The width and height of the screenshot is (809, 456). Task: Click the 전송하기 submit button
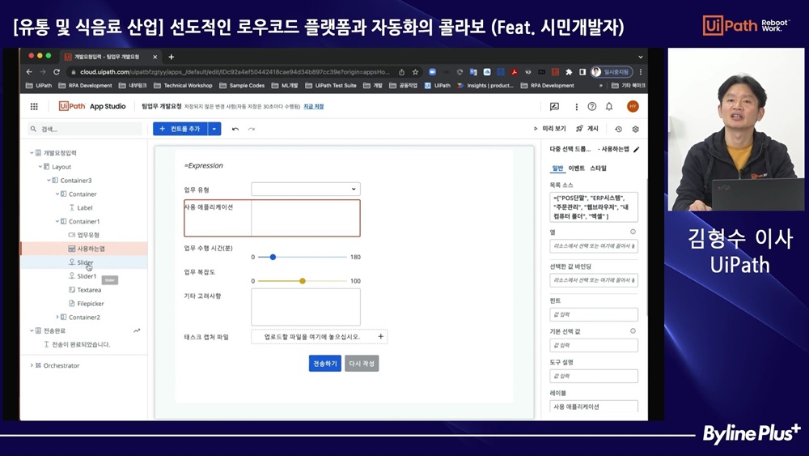pyautogui.click(x=325, y=364)
